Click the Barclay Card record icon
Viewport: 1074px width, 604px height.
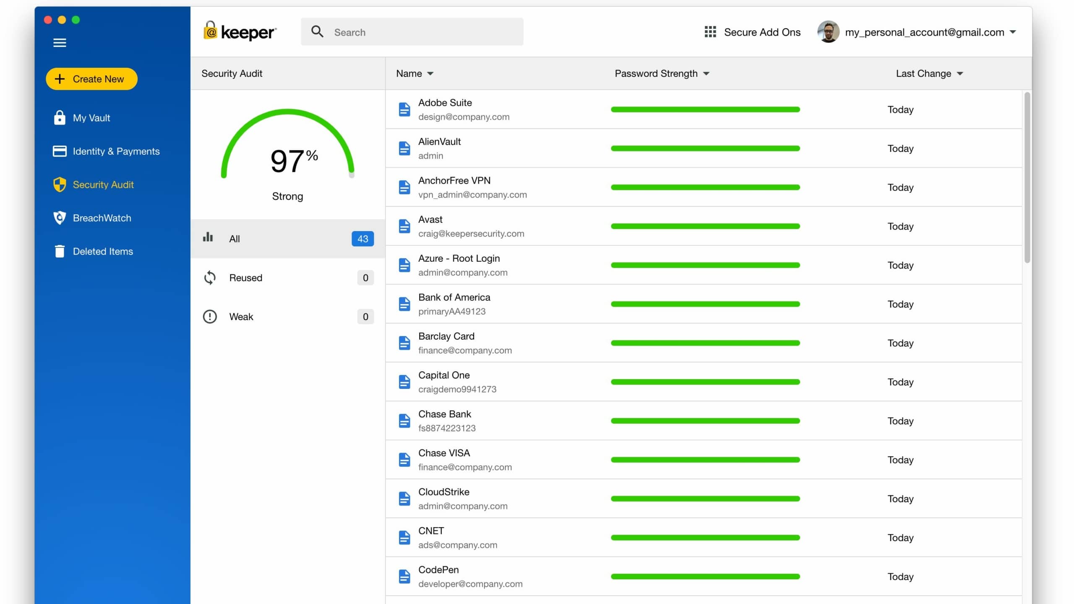coord(404,343)
